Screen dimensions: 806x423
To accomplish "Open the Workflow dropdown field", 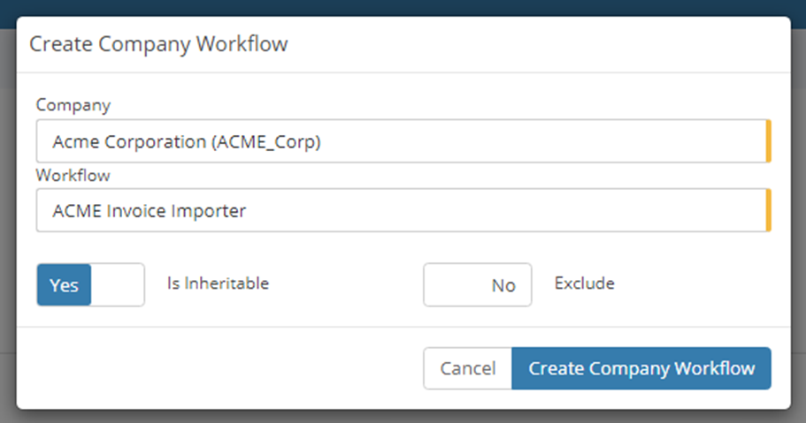I will (x=403, y=210).
